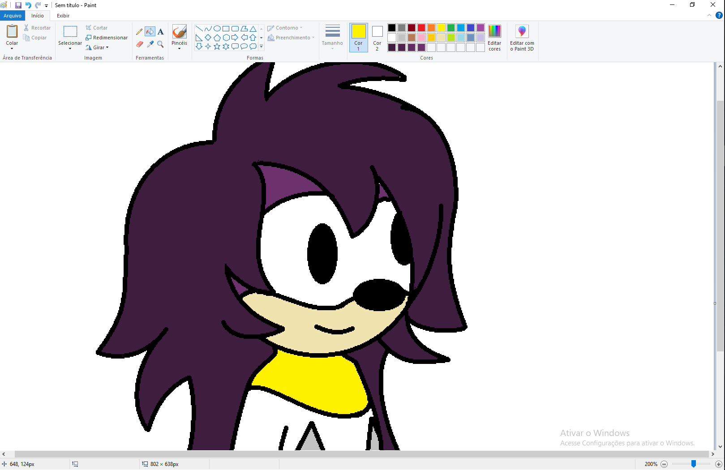725x470 pixels.
Task: Activate Cor 1 foreground color
Action: pos(358,37)
